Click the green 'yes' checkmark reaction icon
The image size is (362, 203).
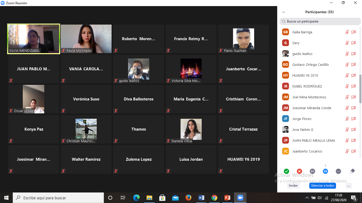pyautogui.click(x=286, y=171)
